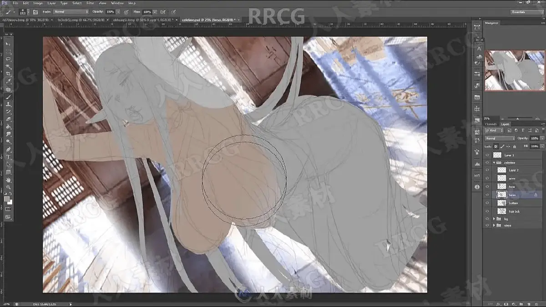Expand the bg layer group
The width and height of the screenshot is (546, 307).
click(494, 219)
